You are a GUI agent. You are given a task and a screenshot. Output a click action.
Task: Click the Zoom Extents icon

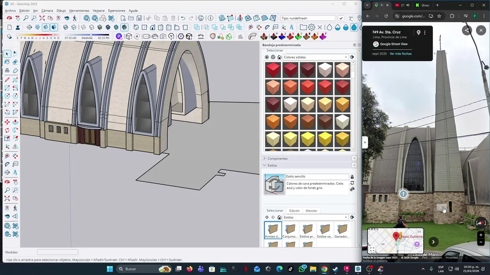(x=42, y=18)
